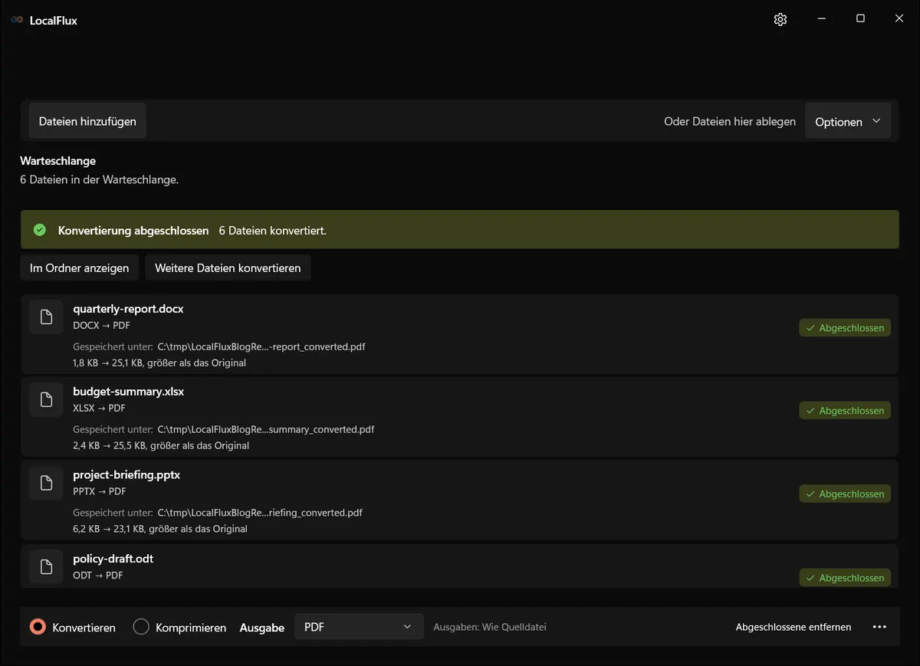Open the PDF output format dropdown

359,627
